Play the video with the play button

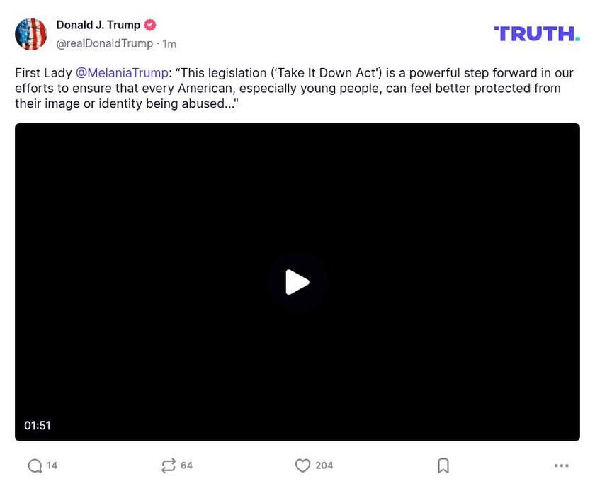[x=298, y=281]
